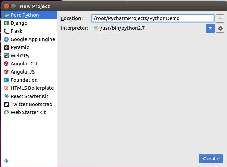The image size is (227, 167).
Task: Browse for location with ellipsis button
Action: pyautogui.click(x=220, y=18)
